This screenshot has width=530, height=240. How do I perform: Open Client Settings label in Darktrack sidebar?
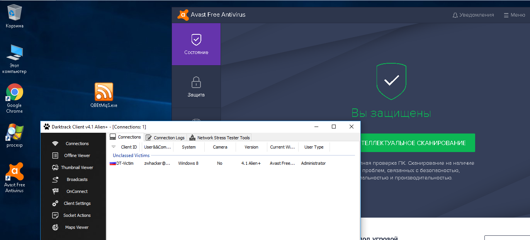coord(77,203)
